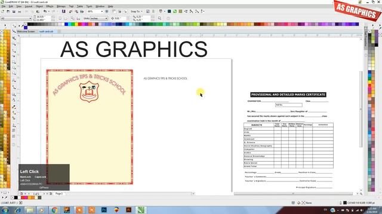Pick the blue swatch in top palette
382x214 pixels.
tap(66, 24)
